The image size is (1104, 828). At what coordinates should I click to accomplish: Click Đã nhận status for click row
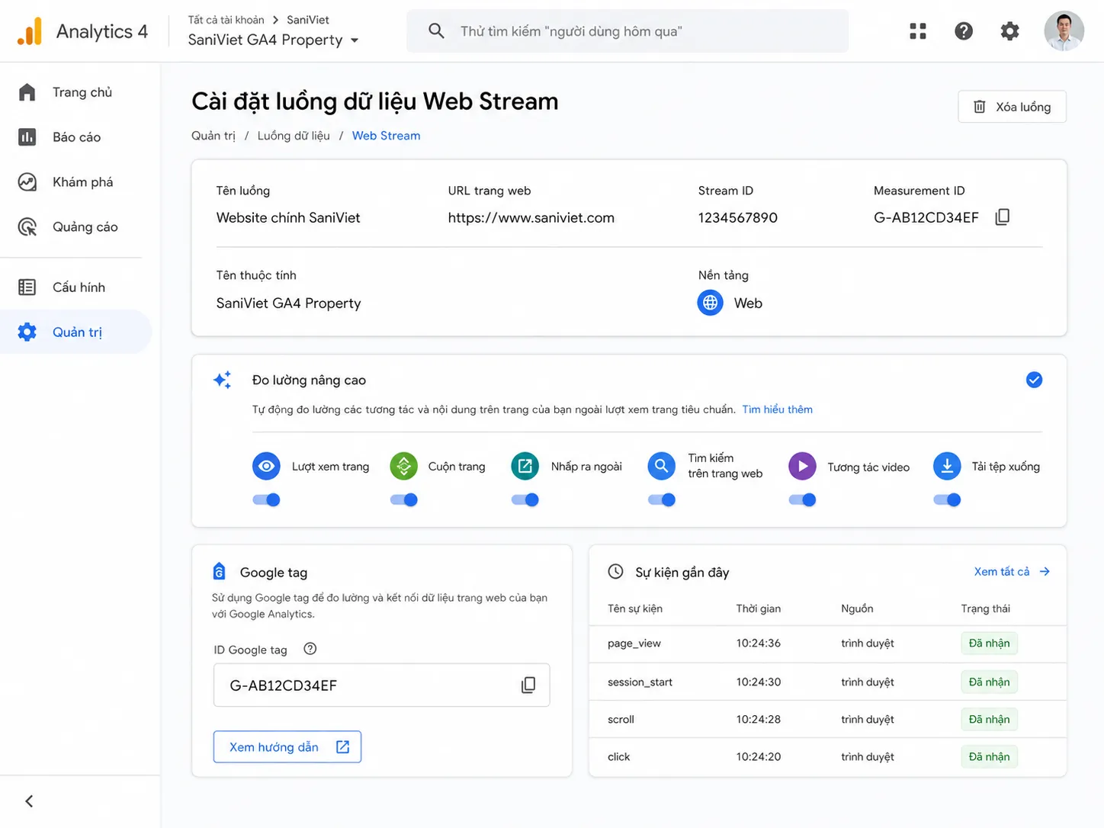989,756
